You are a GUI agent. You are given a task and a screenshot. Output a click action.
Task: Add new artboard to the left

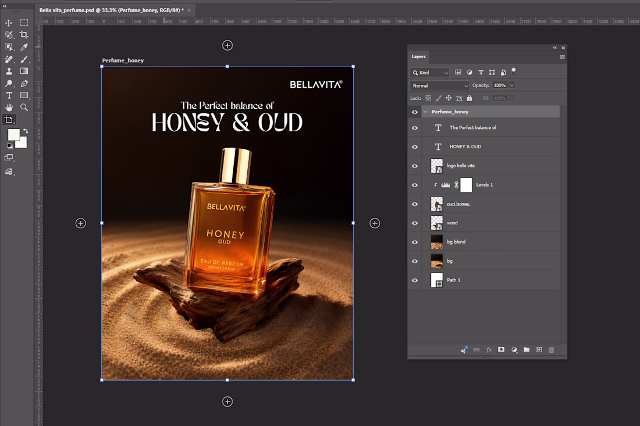pos(80,223)
